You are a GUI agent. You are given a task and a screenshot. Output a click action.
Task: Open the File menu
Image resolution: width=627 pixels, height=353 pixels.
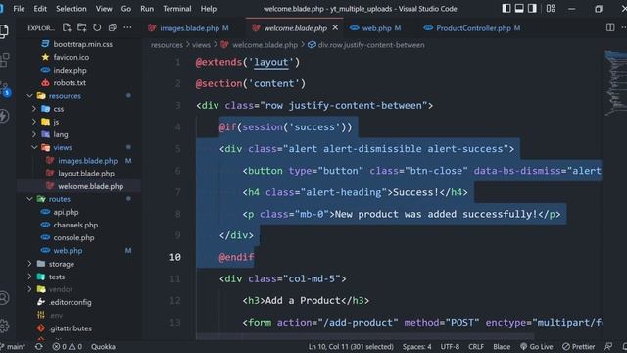[x=19, y=9]
